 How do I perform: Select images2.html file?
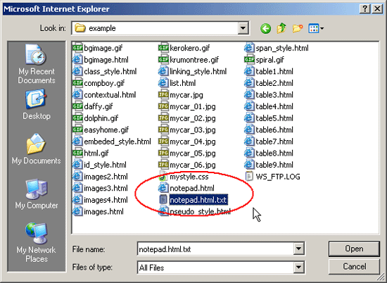[100, 177]
